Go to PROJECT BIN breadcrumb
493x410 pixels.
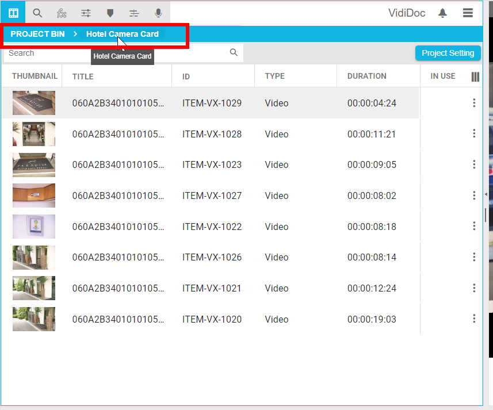[x=37, y=34]
